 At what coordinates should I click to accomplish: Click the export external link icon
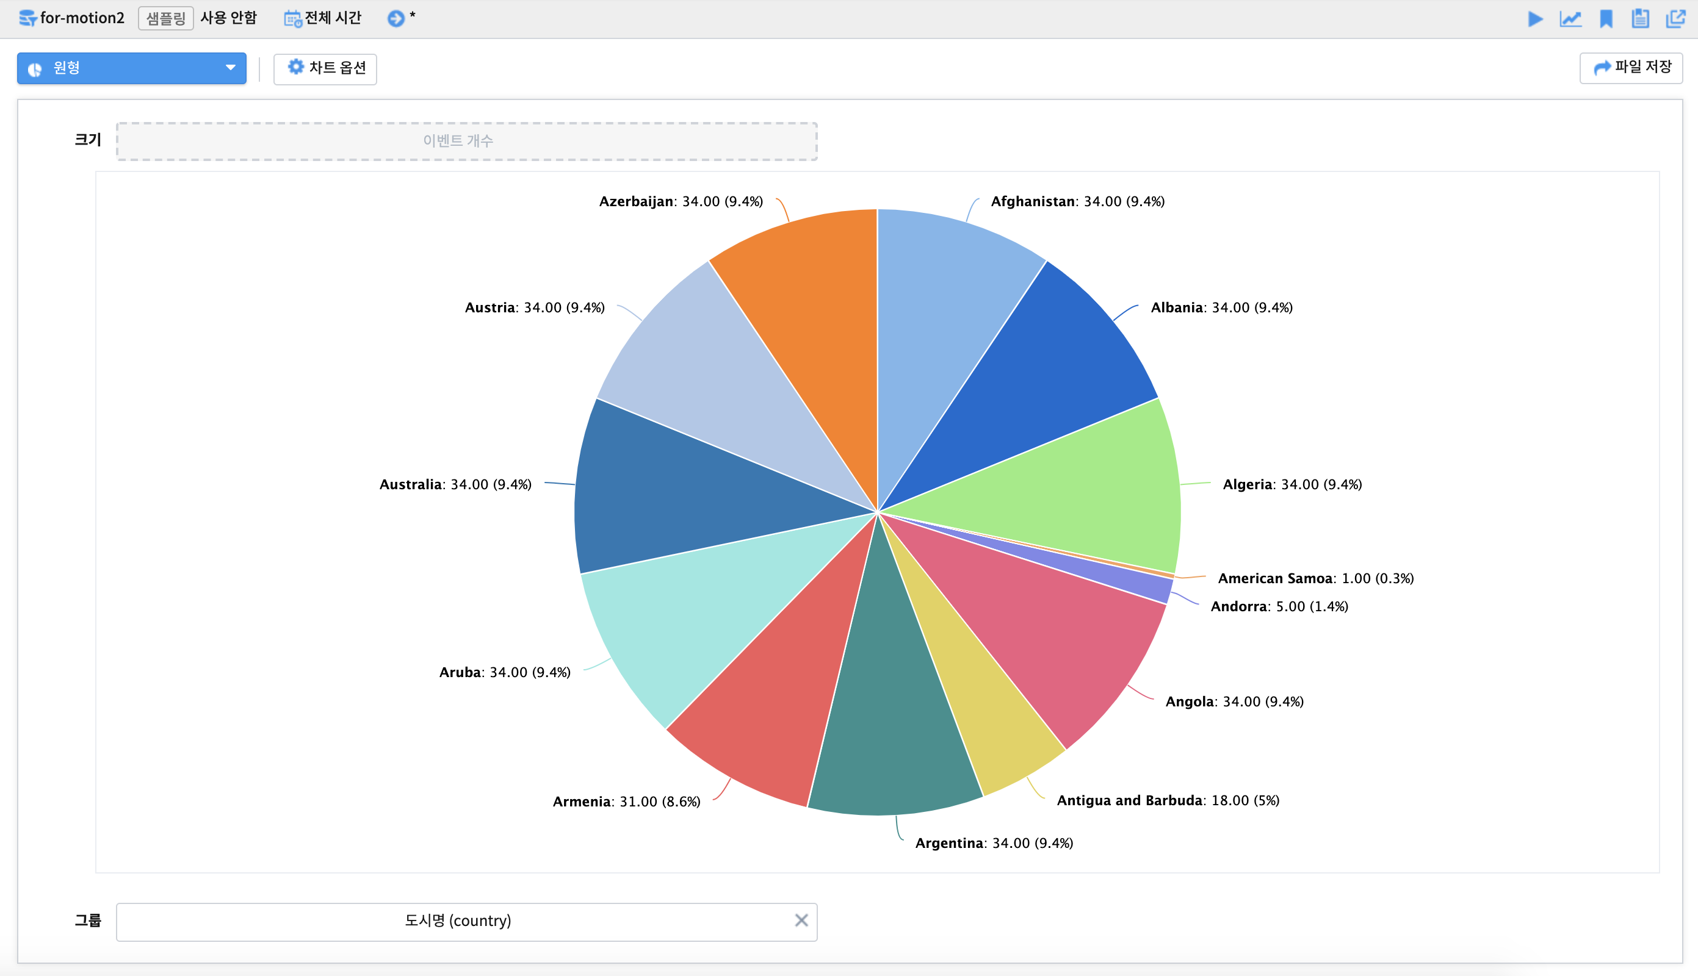point(1676,19)
